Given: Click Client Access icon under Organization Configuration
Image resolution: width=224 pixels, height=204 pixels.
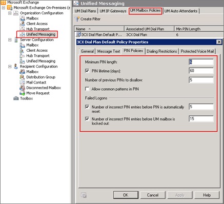Looking at the screenshot, I should tap(22, 24).
